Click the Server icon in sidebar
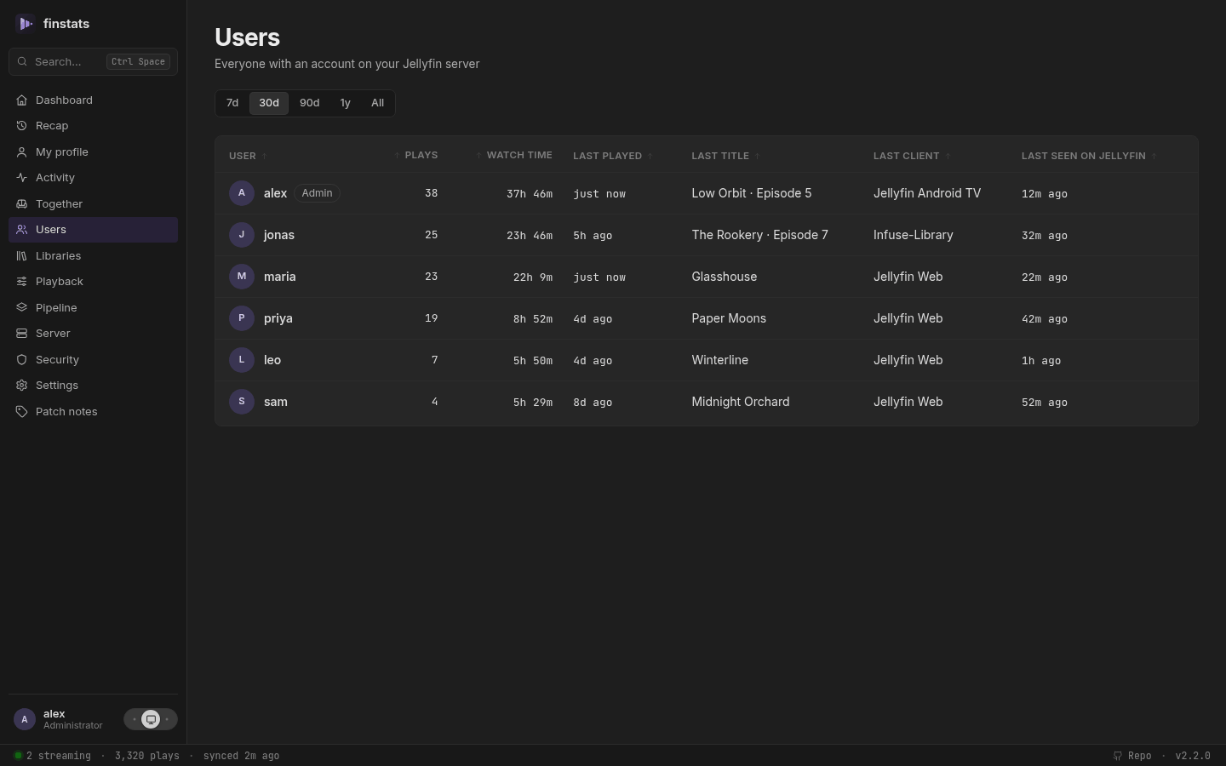 [x=21, y=334]
